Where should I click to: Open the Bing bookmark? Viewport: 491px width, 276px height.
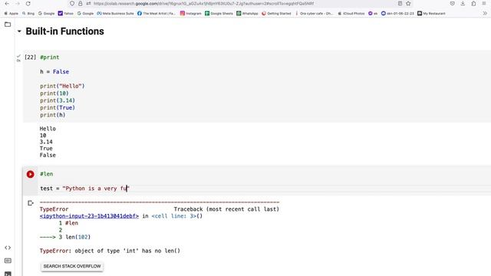click(x=28, y=14)
